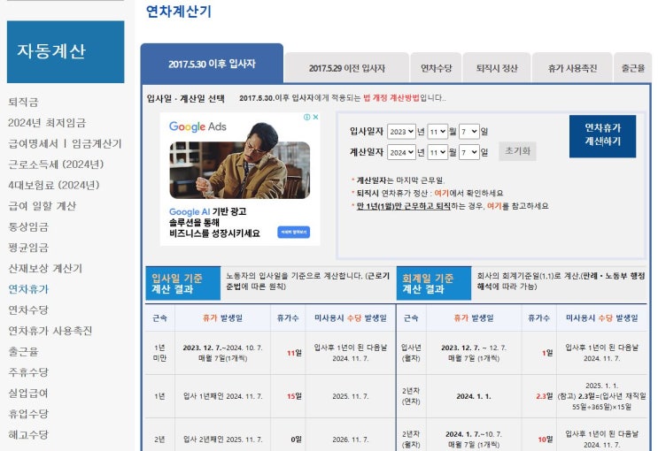Open 입사일자 year dropdown showing 2023

(401, 132)
